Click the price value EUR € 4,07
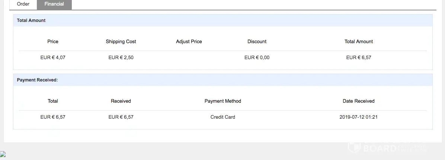The height and width of the screenshot is (160, 445). (x=53, y=58)
